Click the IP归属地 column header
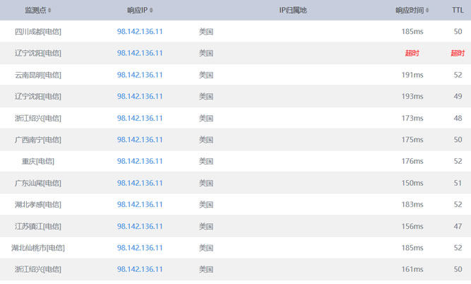 [x=293, y=11]
